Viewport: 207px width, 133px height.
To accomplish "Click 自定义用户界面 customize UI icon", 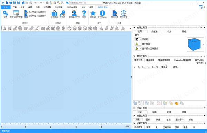I will click(16, 14).
